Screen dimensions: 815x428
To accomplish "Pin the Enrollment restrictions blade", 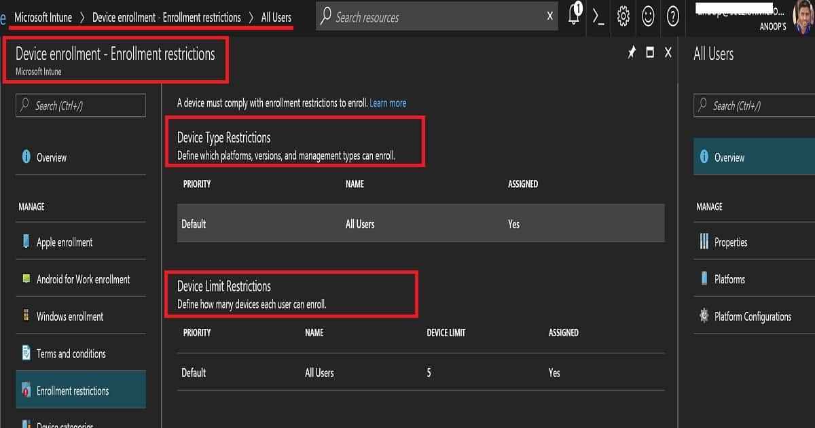I will point(632,52).
